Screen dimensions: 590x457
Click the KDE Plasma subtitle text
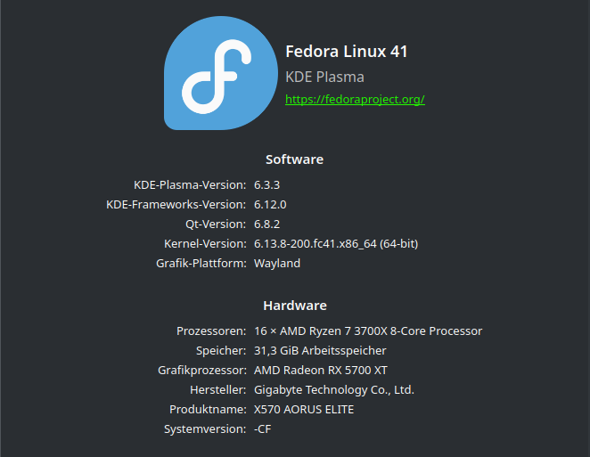click(324, 77)
